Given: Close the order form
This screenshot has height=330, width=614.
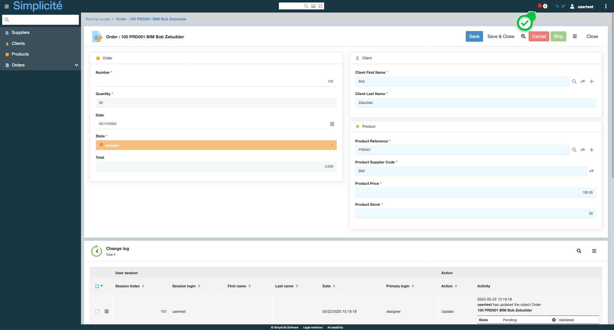Looking at the screenshot, I should [x=592, y=36].
